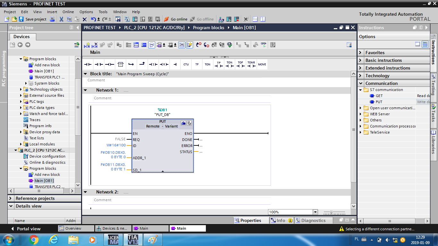Screen dimensions: 438x246
Task: Select the PUT instruction in the list
Action: 379,102
